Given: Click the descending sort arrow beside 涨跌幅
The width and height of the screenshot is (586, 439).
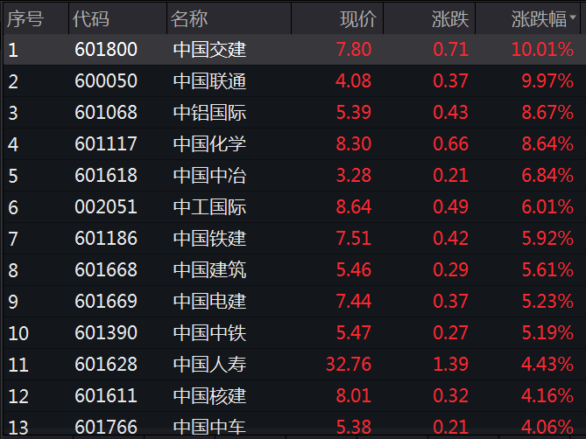Looking at the screenshot, I should pos(575,18).
